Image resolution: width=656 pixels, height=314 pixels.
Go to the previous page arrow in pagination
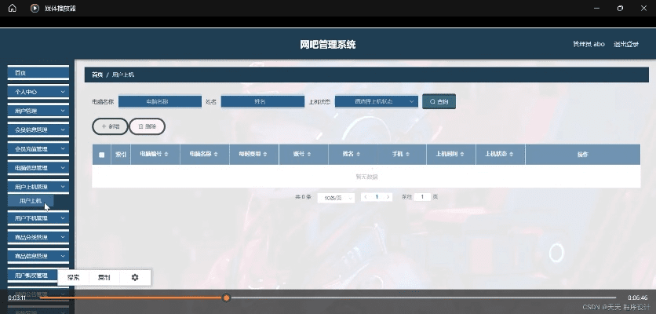pos(366,197)
